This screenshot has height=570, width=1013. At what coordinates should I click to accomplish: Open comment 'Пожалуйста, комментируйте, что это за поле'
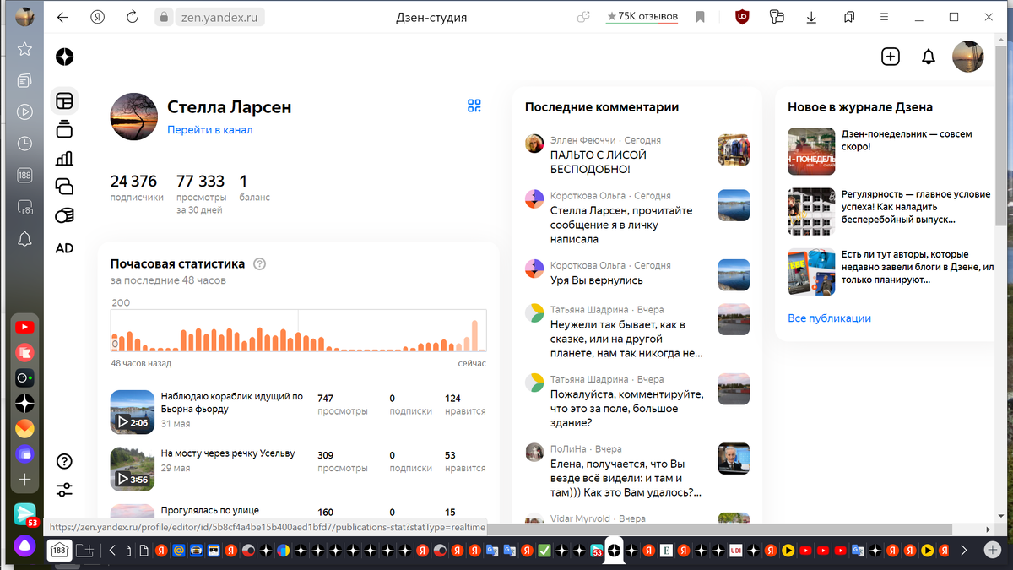[626, 409]
